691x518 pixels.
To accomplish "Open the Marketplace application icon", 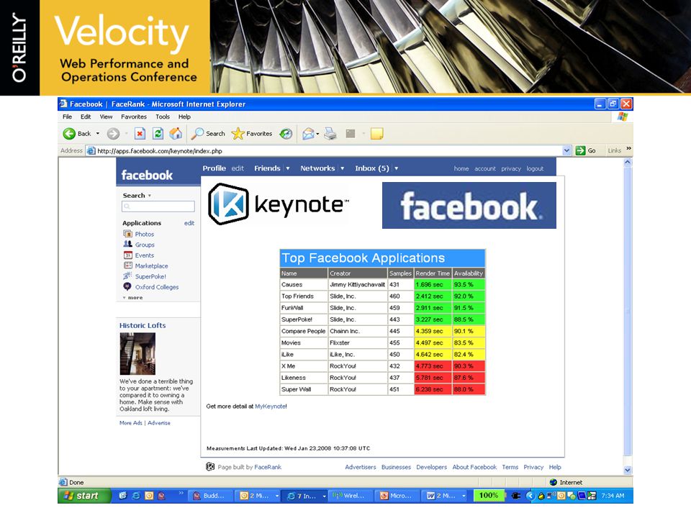I will pyautogui.click(x=128, y=265).
